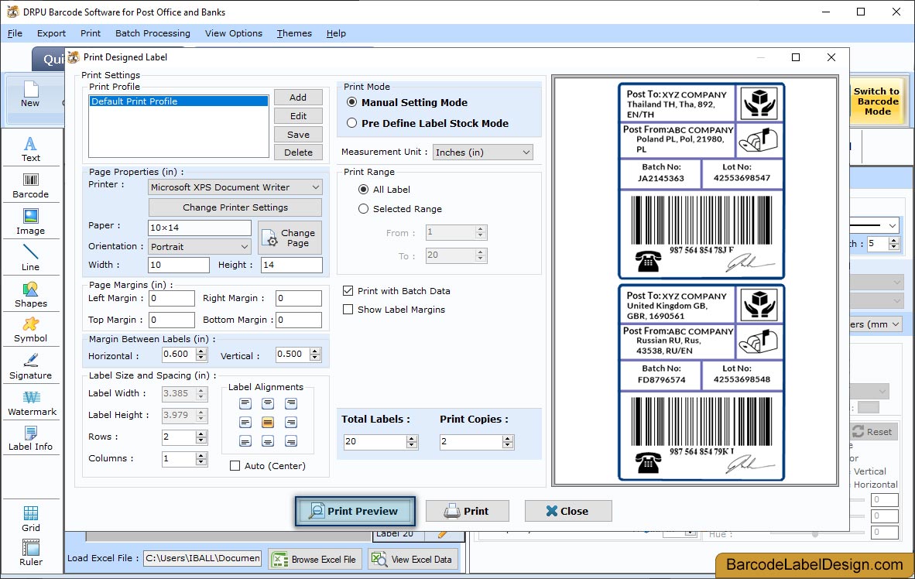Click the New document icon
Screen dimensions: 915x579
point(30,94)
